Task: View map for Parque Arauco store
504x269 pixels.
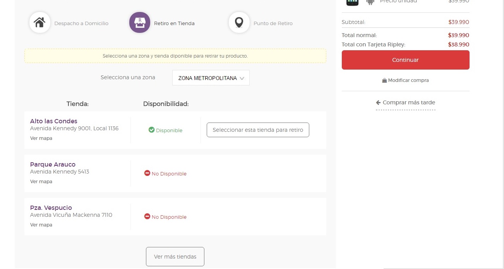Action: point(41,182)
